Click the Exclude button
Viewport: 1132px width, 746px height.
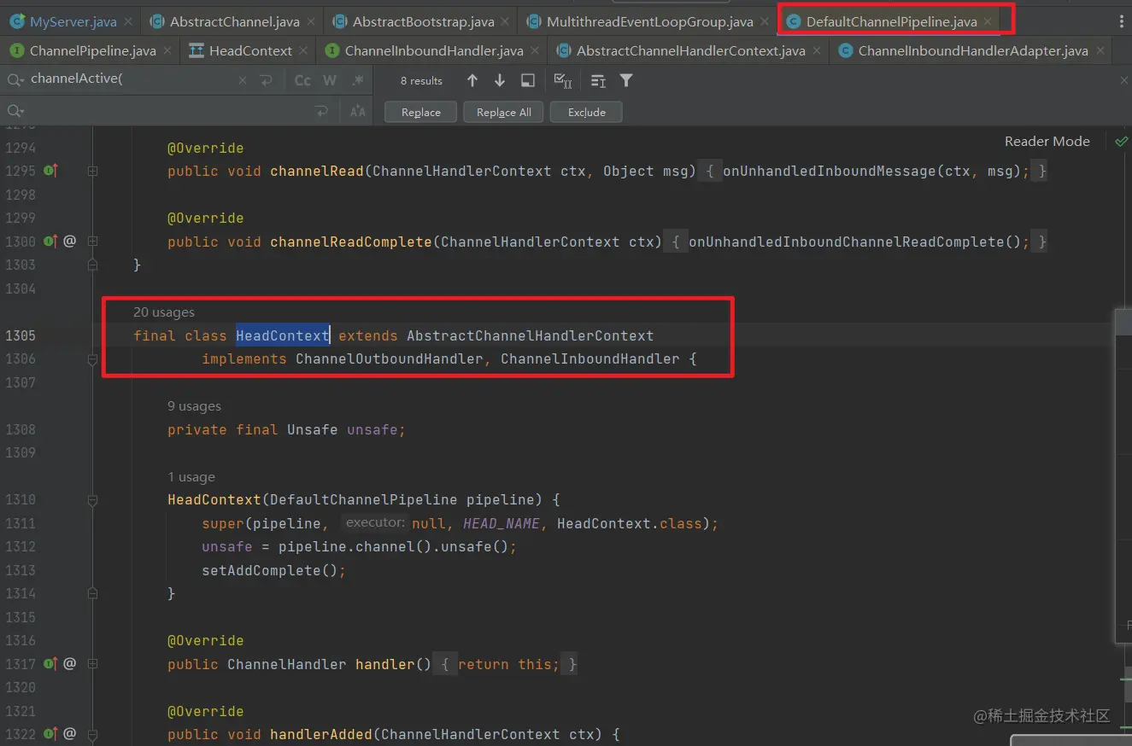click(x=587, y=112)
